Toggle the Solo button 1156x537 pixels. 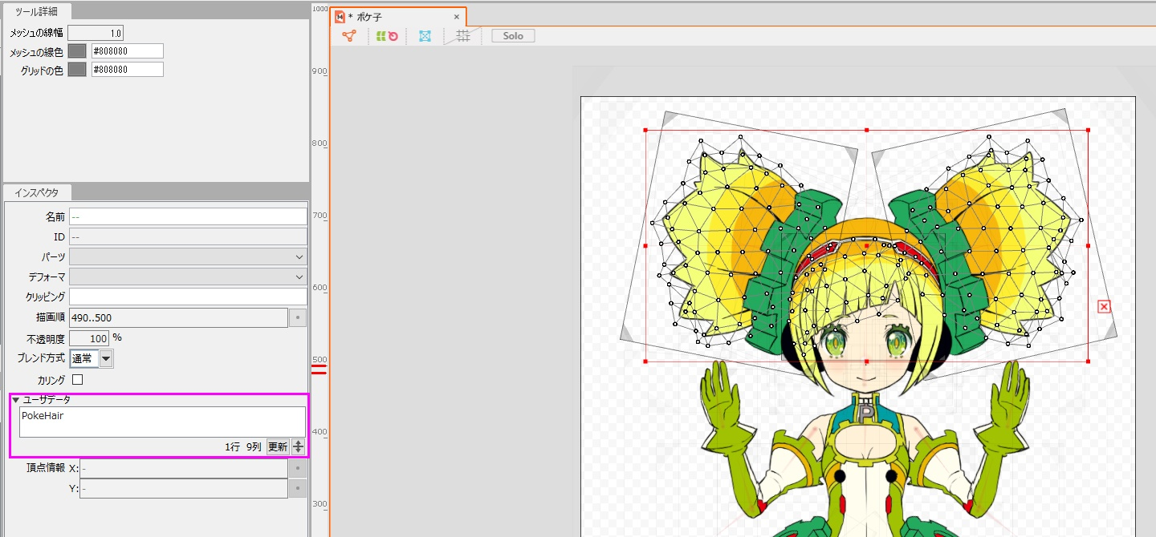click(x=513, y=36)
